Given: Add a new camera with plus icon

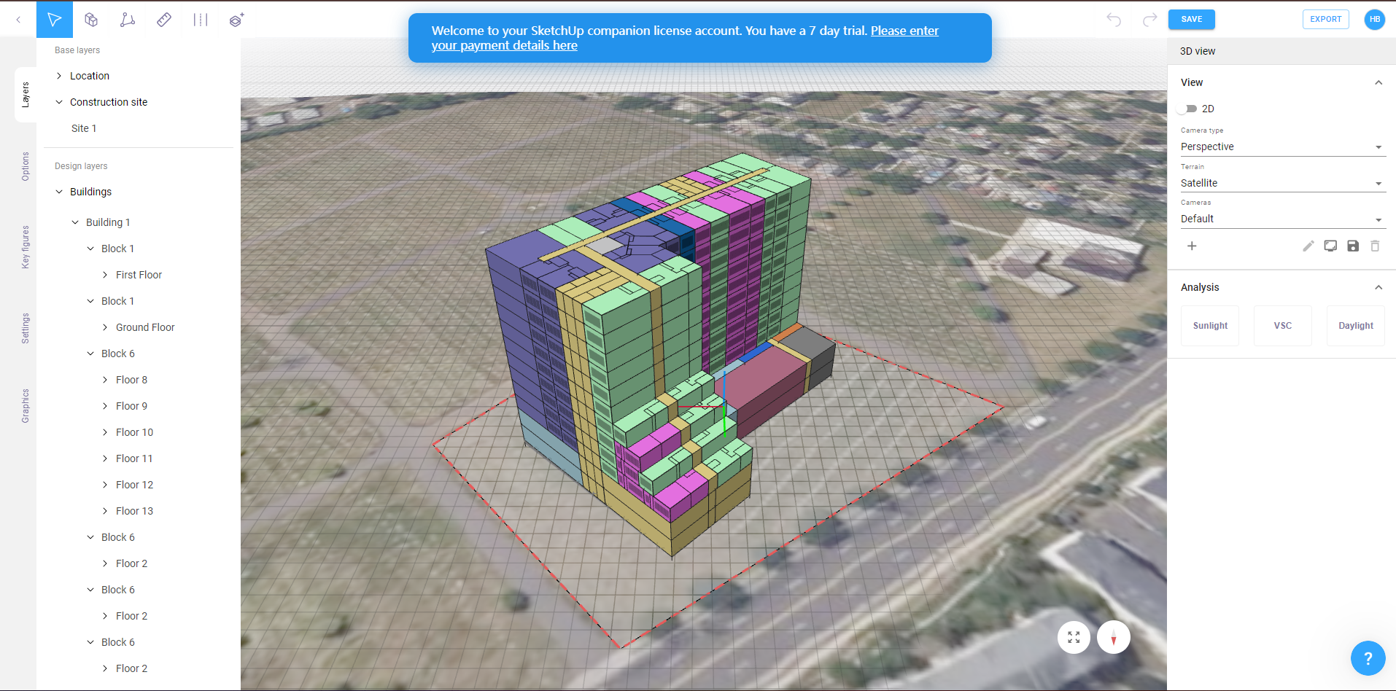Looking at the screenshot, I should pyautogui.click(x=1192, y=246).
